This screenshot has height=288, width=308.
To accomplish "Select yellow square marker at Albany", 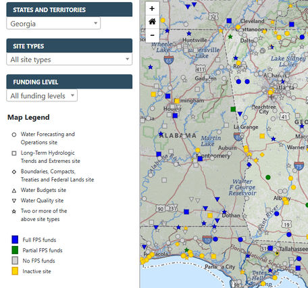I will pyautogui.click(x=286, y=202).
